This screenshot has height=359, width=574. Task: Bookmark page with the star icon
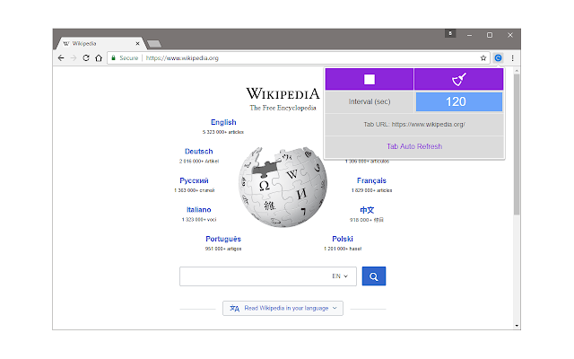pos(483,57)
